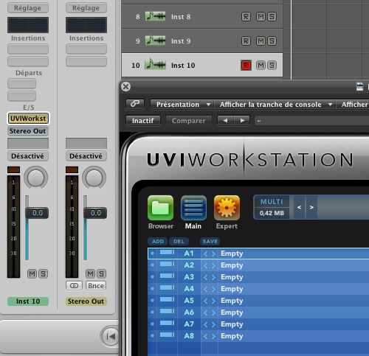Select Inst 9 track in the list
The width and height of the screenshot is (369, 356).
tap(202, 41)
